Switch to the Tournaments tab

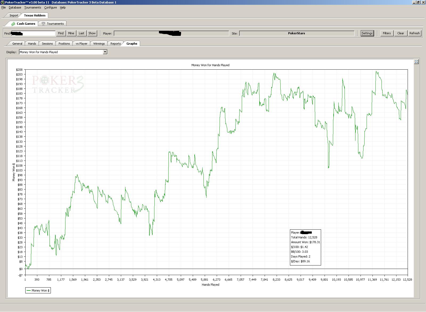tap(52, 24)
